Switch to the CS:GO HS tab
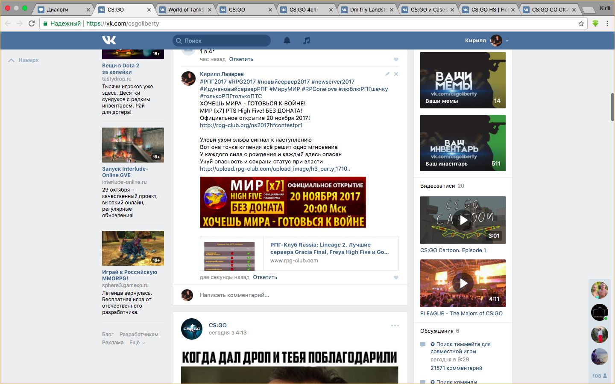This screenshot has height=384, width=615. [x=489, y=9]
